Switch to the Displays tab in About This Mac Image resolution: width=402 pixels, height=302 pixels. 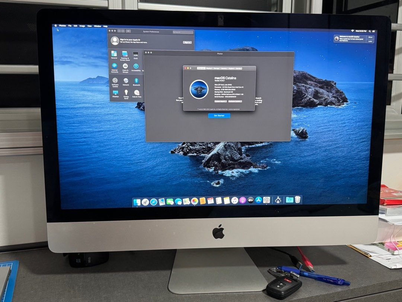(209, 69)
